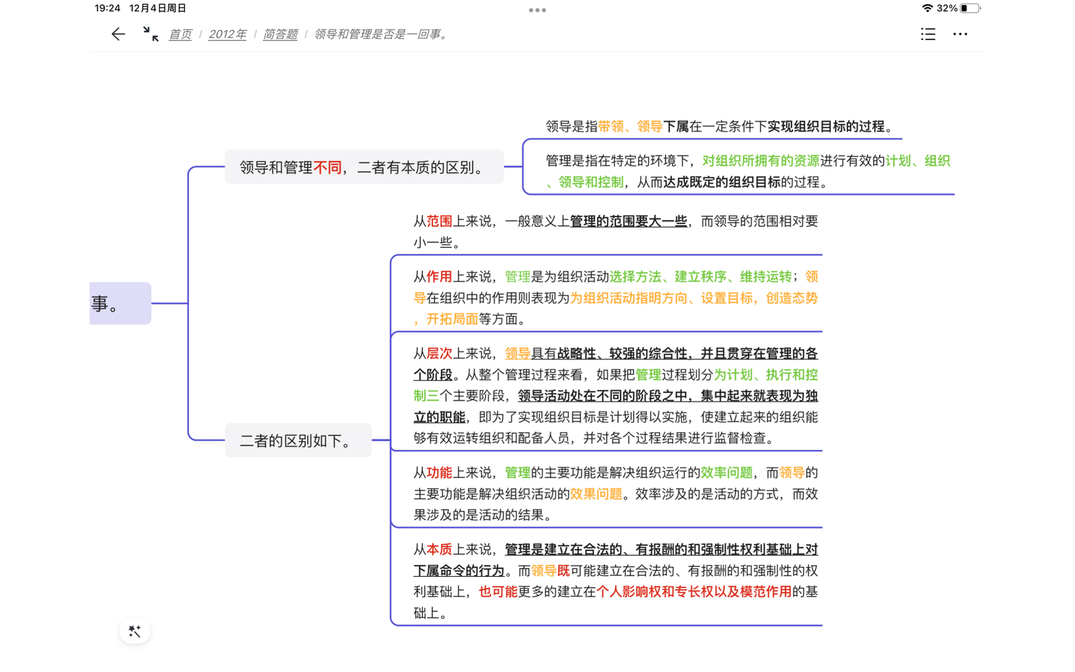
Task: Go to 首页 breadcrumb link
Action: 180,34
